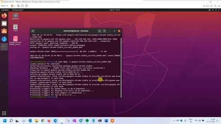221x124 pixels.
Task: Open the Ubuntu Activities overview
Action: point(5,10)
